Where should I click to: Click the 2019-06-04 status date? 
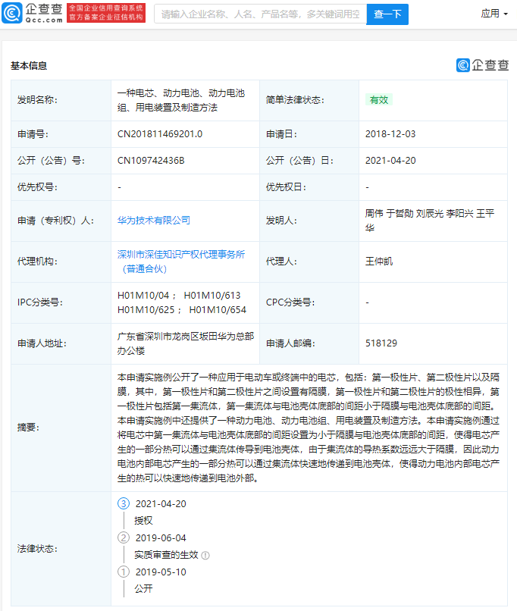pyautogui.click(x=161, y=538)
